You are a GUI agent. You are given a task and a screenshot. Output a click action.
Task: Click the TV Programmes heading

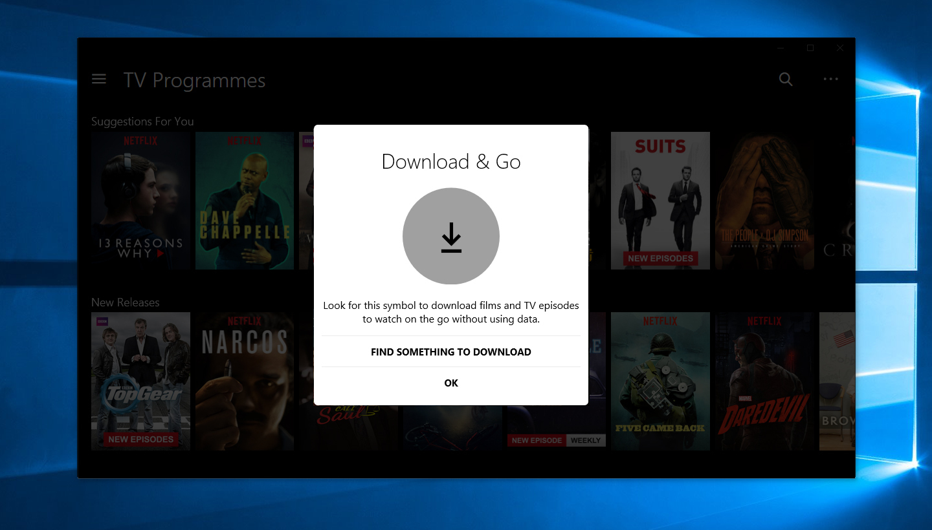coord(194,80)
